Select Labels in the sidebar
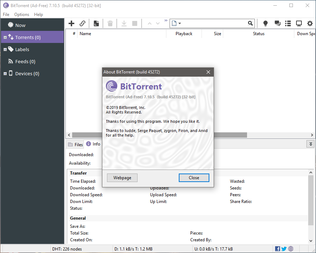 pyautogui.click(x=22, y=49)
